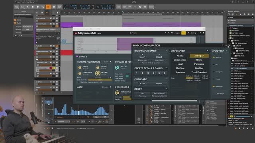Image resolution: width=255 pixels, height=143 pixels.
Task: Toggle the Bypass button in MDynamicsMB
Action: click(x=178, y=33)
